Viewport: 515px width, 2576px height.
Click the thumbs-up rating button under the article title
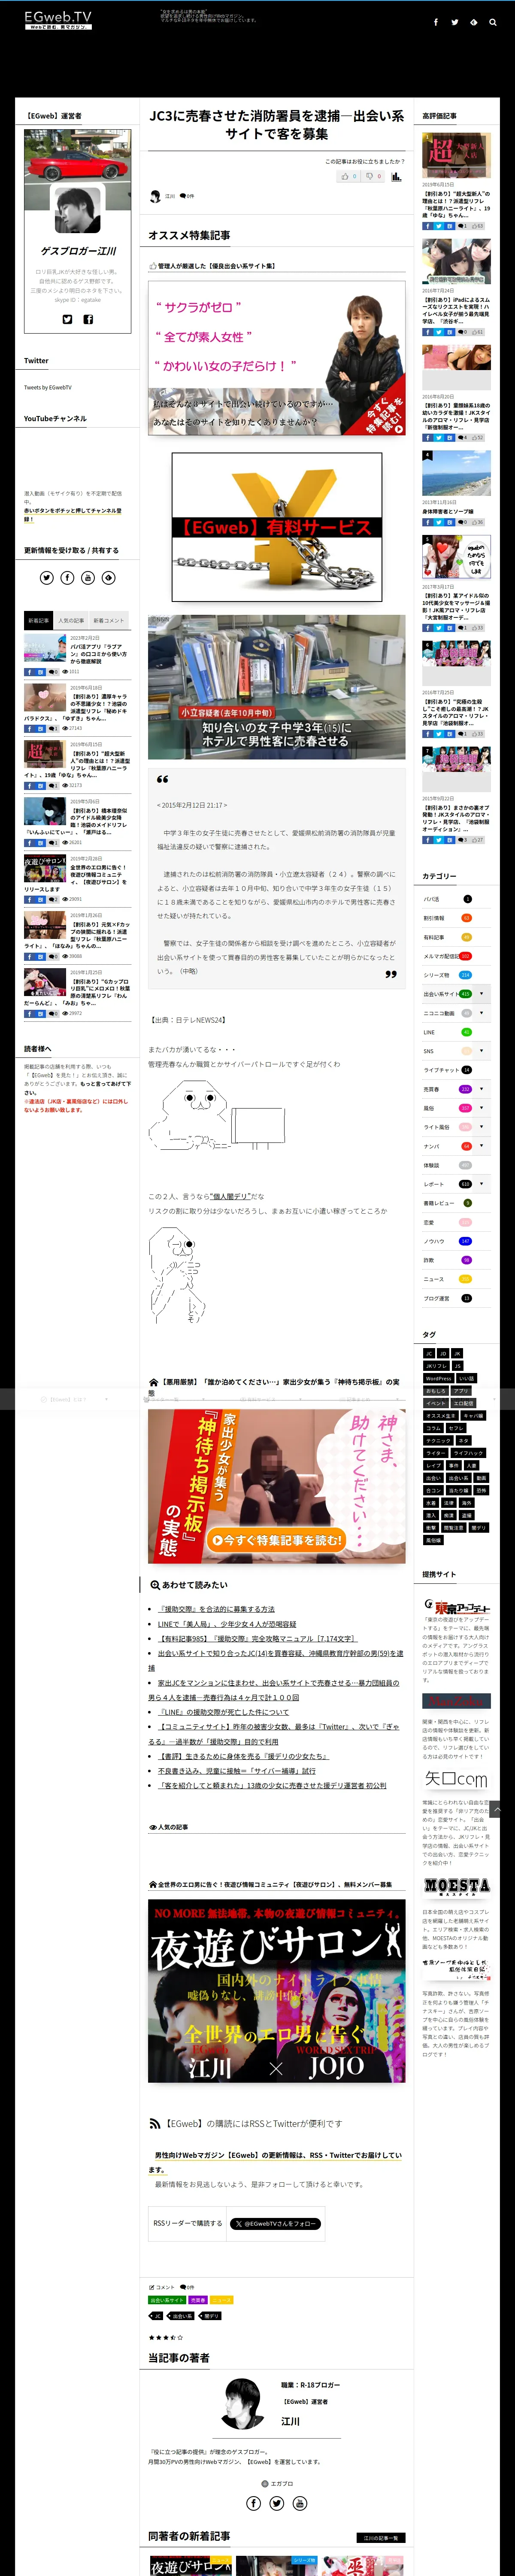(349, 177)
